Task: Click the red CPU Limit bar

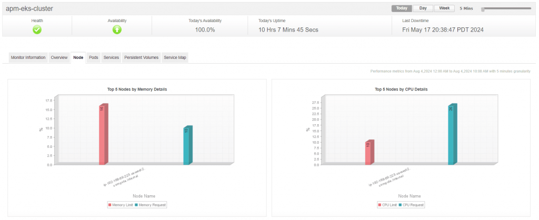Action: pos(368,153)
